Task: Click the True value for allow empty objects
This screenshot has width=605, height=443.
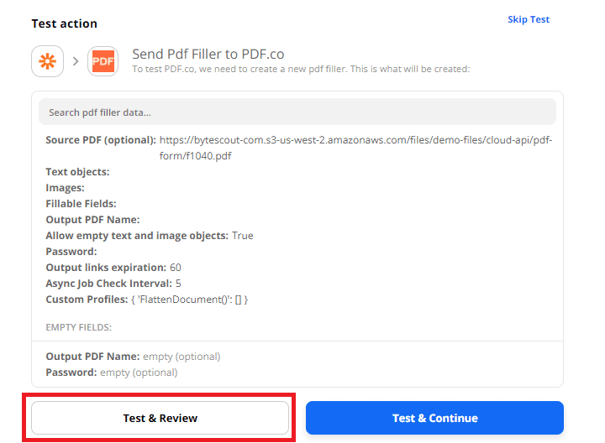Action: click(x=242, y=236)
